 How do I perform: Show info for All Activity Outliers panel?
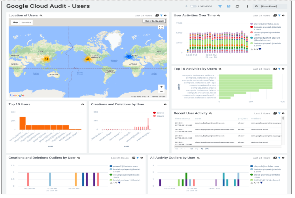tap(283, 158)
